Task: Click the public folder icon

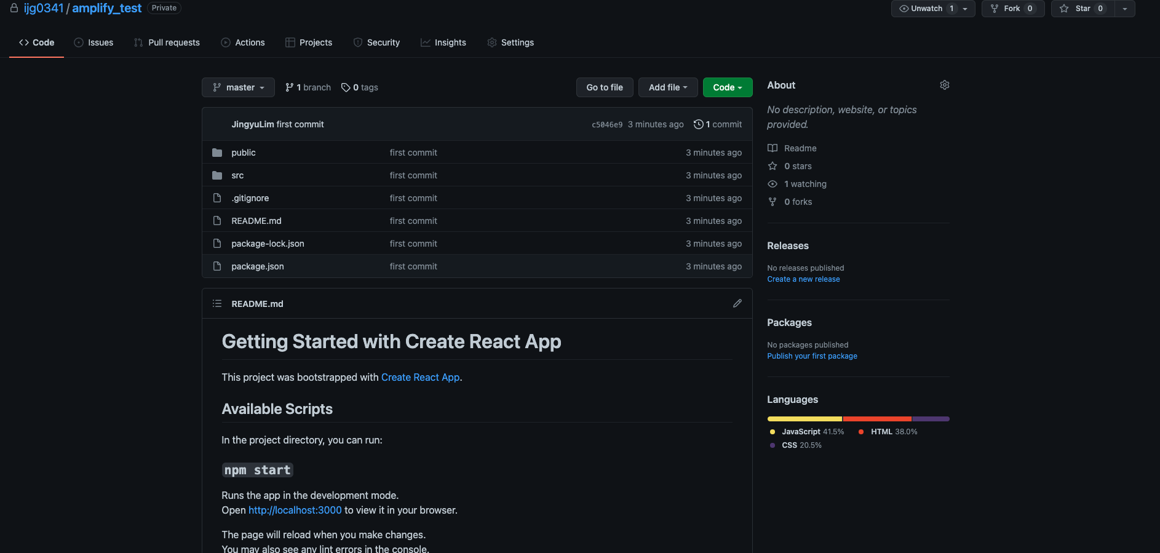Action: 217,153
